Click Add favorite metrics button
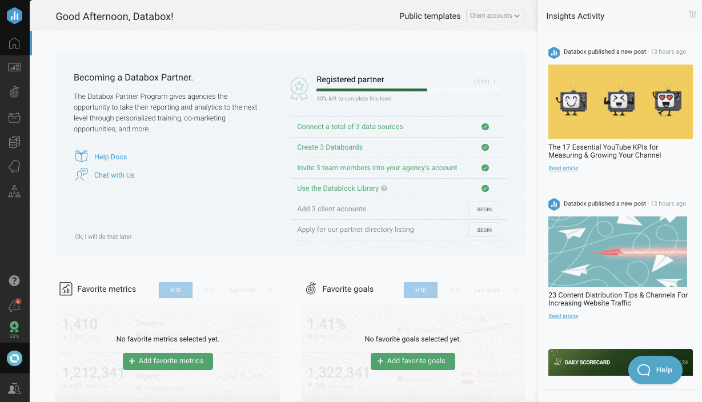Image resolution: width=702 pixels, height=402 pixels. click(168, 361)
